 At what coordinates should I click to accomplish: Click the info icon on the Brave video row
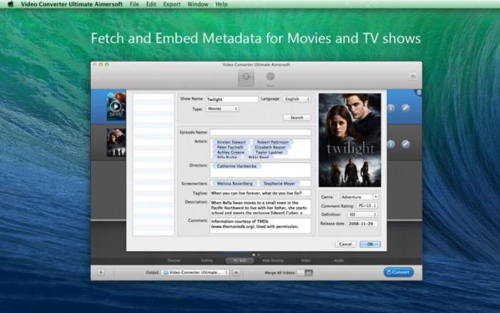pyautogui.click(x=391, y=108)
